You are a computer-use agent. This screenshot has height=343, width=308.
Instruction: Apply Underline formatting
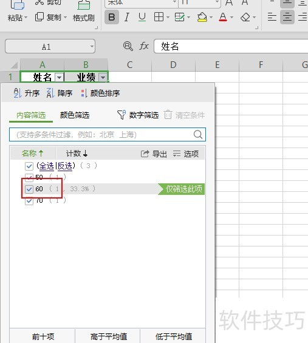142,17
